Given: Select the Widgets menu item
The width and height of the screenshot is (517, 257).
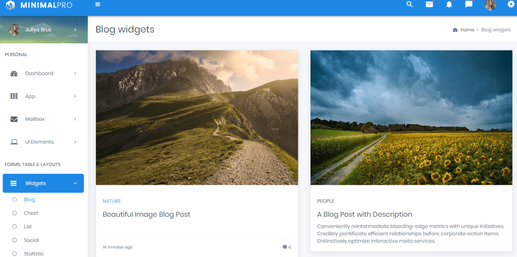Looking at the screenshot, I should (43, 183).
